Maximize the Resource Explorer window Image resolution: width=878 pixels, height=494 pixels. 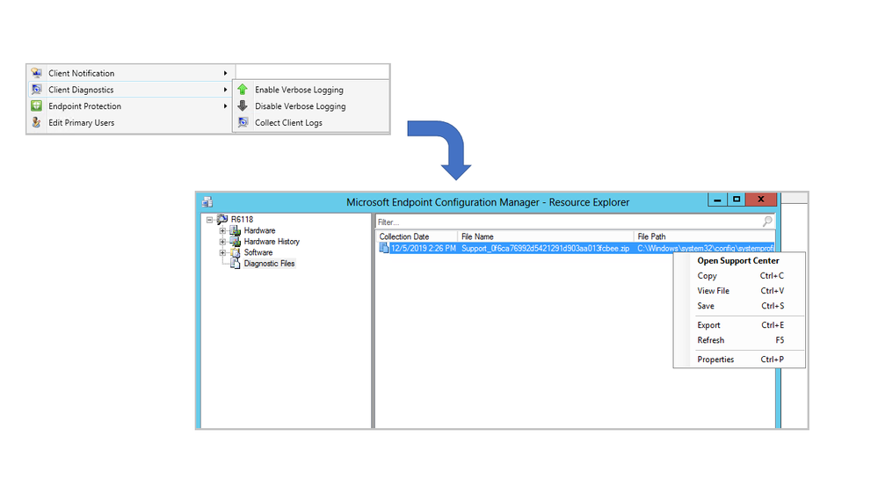pyautogui.click(x=737, y=200)
